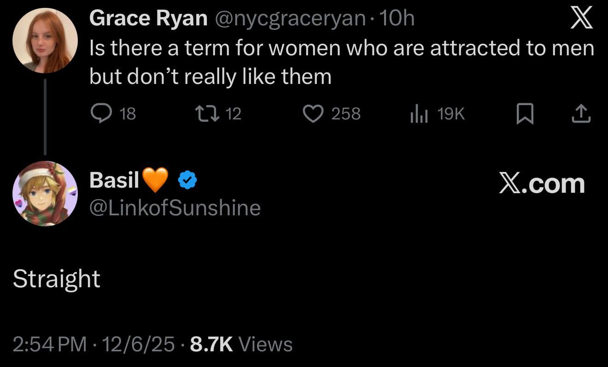Click the orange heart emoji beside Basil
This screenshot has height=367, width=608.
[x=155, y=180]
